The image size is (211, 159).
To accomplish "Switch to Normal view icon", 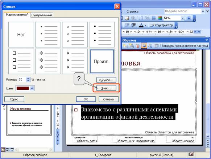I will point(3,149).
